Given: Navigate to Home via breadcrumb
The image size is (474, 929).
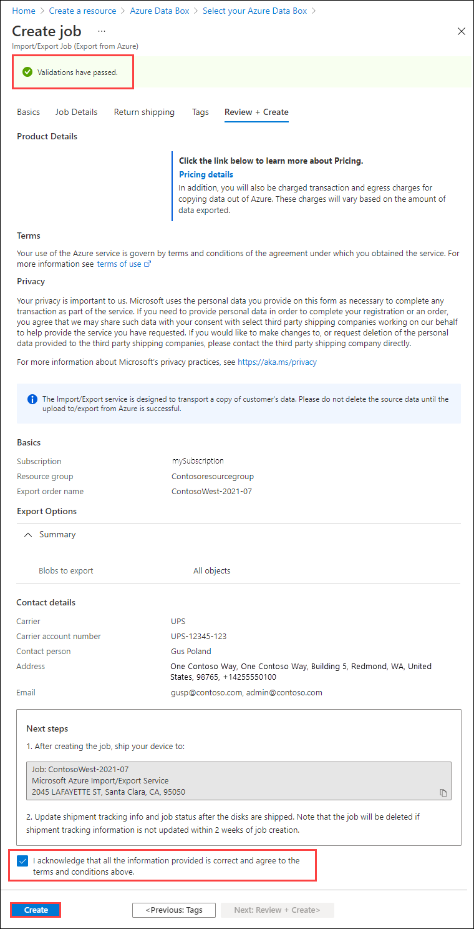Looking at the screenshot, I should pos(23,11).
